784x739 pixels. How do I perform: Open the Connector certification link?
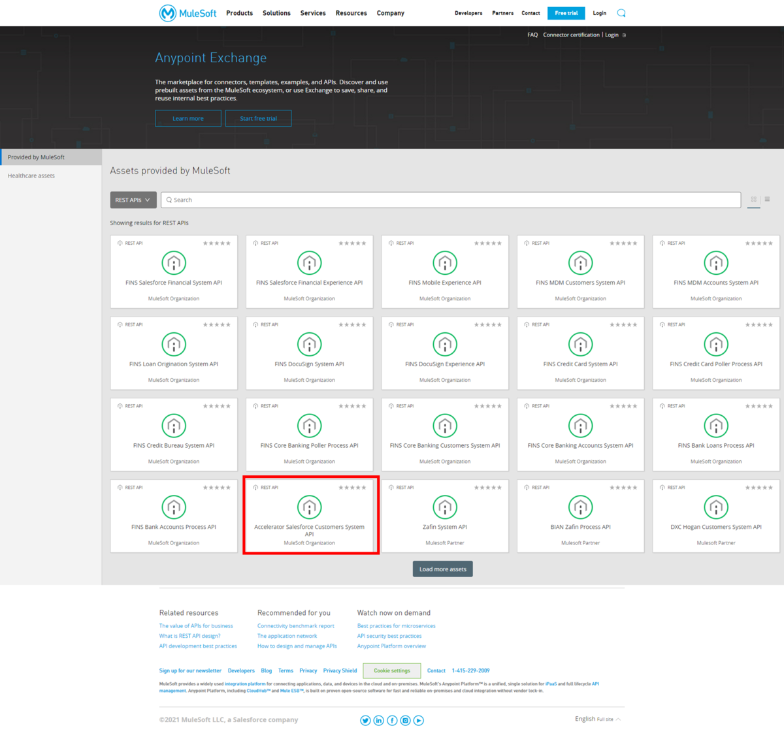coord(571,35)
